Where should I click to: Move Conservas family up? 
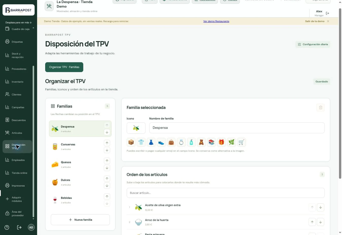tap(107, 143)
